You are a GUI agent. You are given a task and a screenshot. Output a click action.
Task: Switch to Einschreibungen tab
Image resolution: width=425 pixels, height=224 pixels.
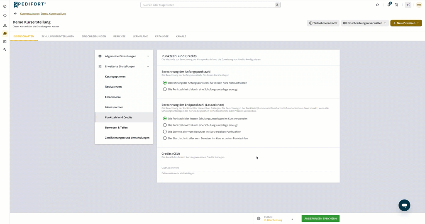coord(94,36)
